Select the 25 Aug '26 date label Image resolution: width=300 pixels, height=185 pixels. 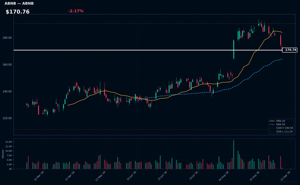[254, 176]
